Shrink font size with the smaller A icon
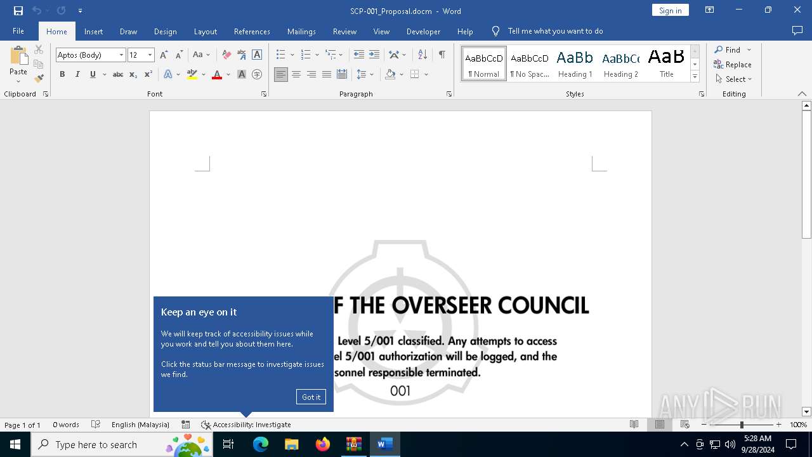Screen dimensions: 812x457 (179, 55)
